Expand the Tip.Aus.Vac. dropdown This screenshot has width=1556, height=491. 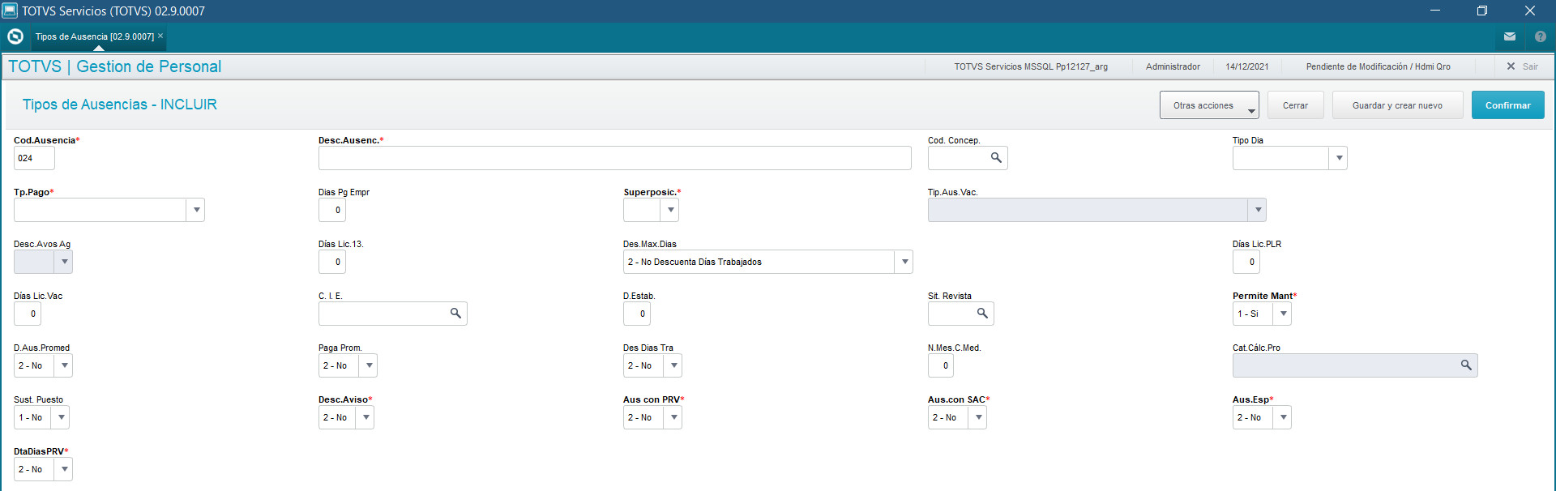1258,210
